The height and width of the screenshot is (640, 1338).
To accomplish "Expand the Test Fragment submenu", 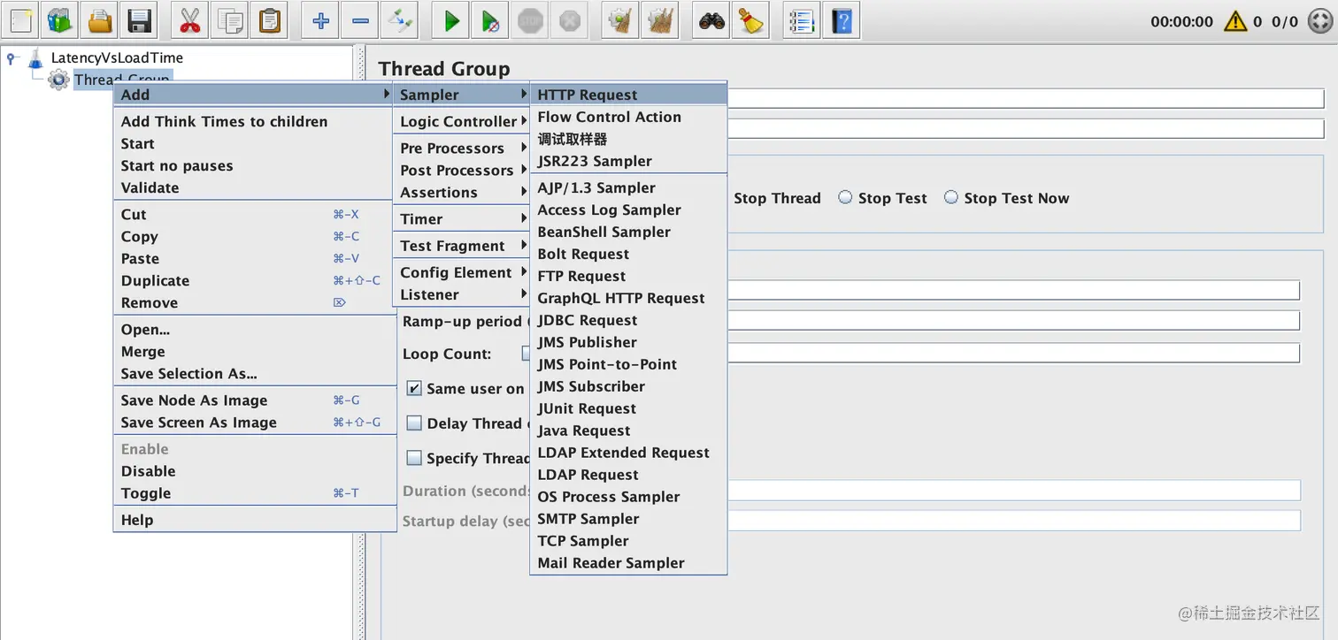I will click(462, 246).
